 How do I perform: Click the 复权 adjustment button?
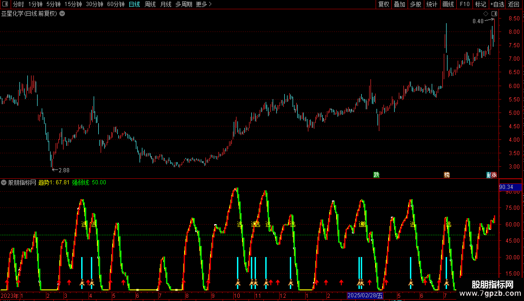pyautogui.click(x=383, y=4)
